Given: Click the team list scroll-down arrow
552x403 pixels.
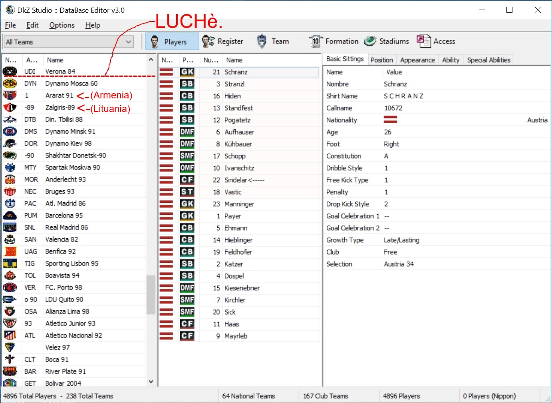Looking at the screenshot, I should (x=151, y=381).
